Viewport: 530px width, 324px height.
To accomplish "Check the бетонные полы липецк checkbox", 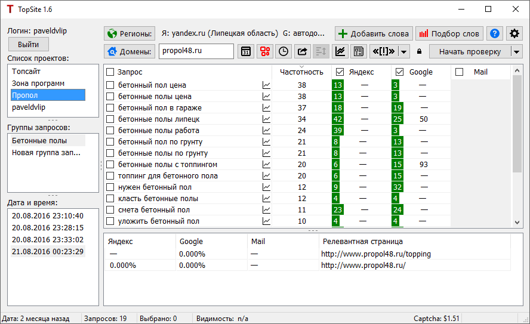I will (110, 119).
